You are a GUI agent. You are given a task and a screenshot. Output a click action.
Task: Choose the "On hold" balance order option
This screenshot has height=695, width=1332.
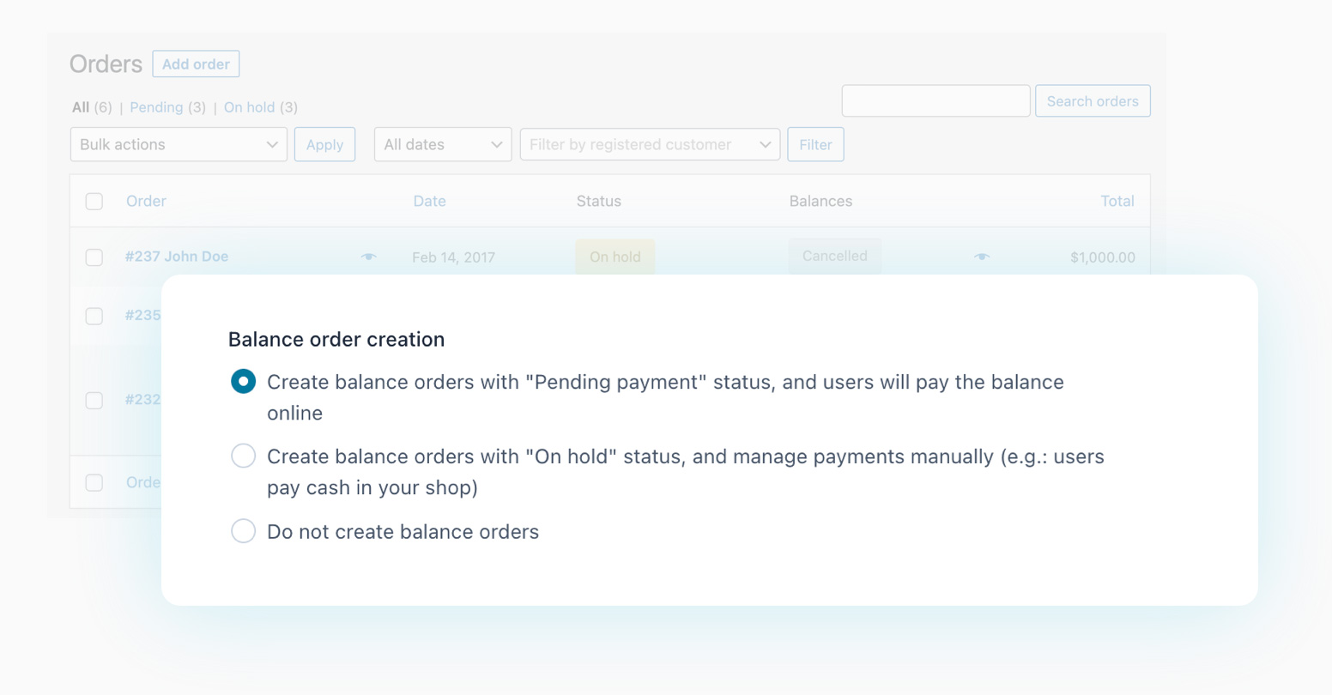pos(243,456)
